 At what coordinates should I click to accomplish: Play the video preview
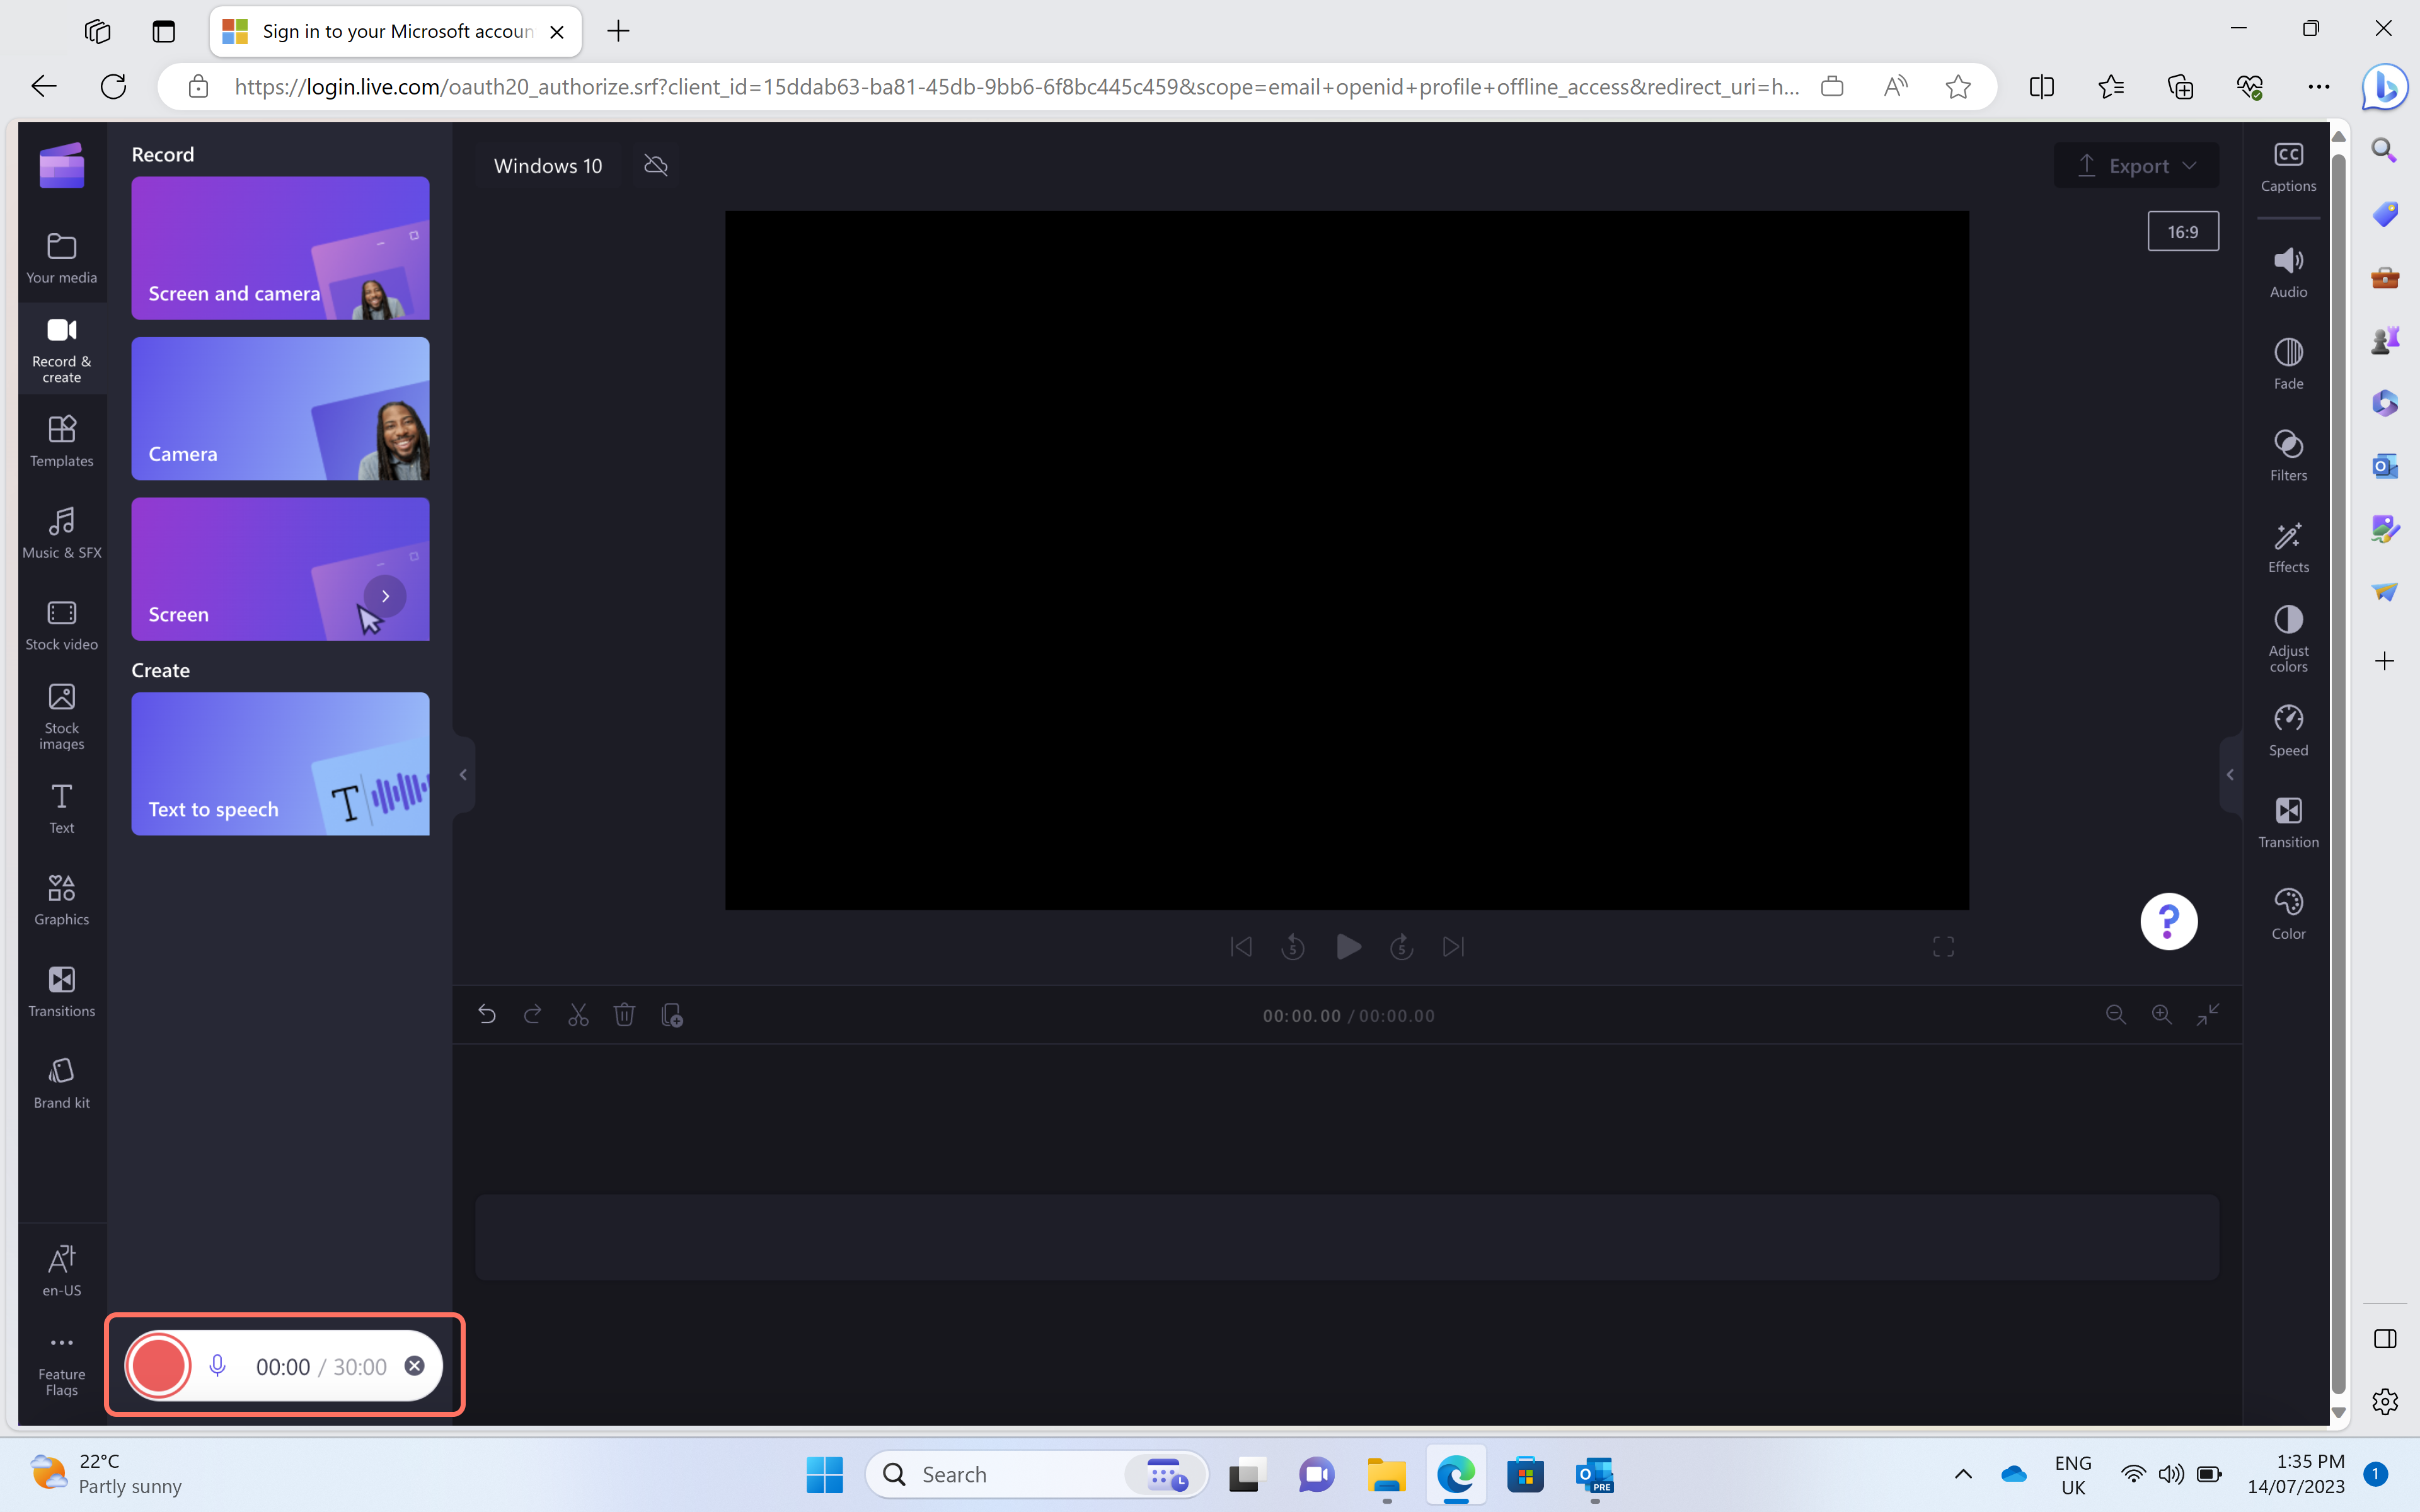point(1348,946)
